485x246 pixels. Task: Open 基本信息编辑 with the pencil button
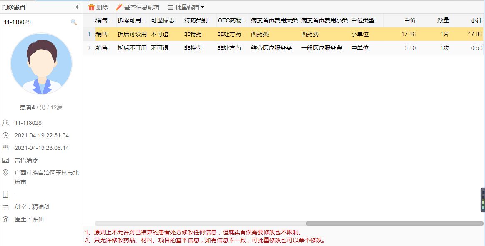[138, 7]
